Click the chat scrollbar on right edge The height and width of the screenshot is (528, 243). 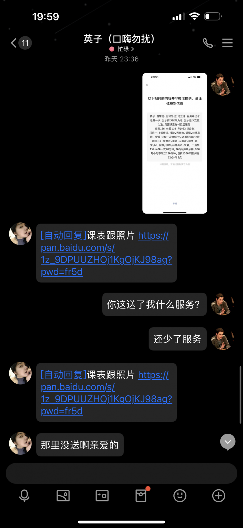[x=240, y=395]
